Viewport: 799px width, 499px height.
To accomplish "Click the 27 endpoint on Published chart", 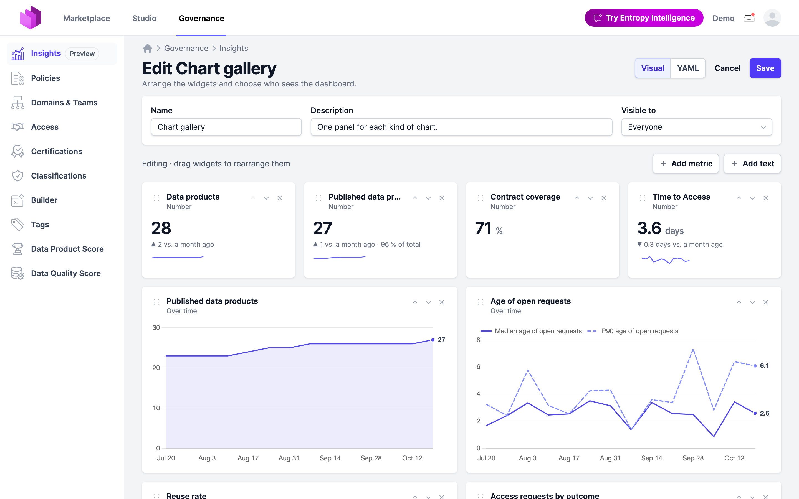I will (433, 340).
